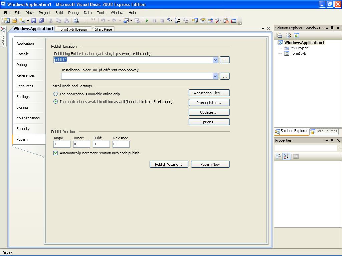The height and width of the screenshot is (256, 342).
Task: Click the Add New Item toolbar icon
Action: pyautogui.click(x=22, y=21)
